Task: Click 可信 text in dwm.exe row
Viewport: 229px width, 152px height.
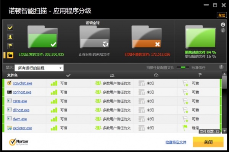Action: [64, 119]
